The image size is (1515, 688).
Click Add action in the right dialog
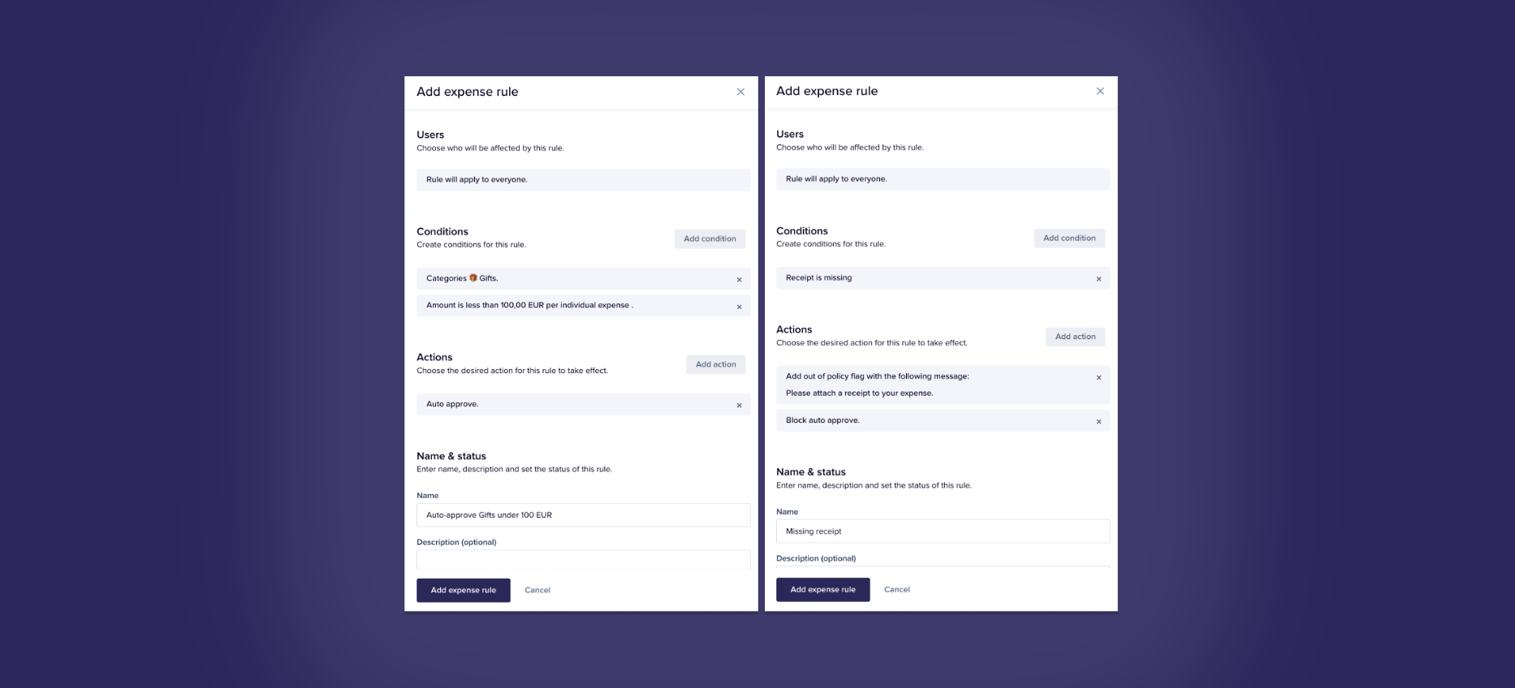pyautogui.click(x=1075, y=337)
